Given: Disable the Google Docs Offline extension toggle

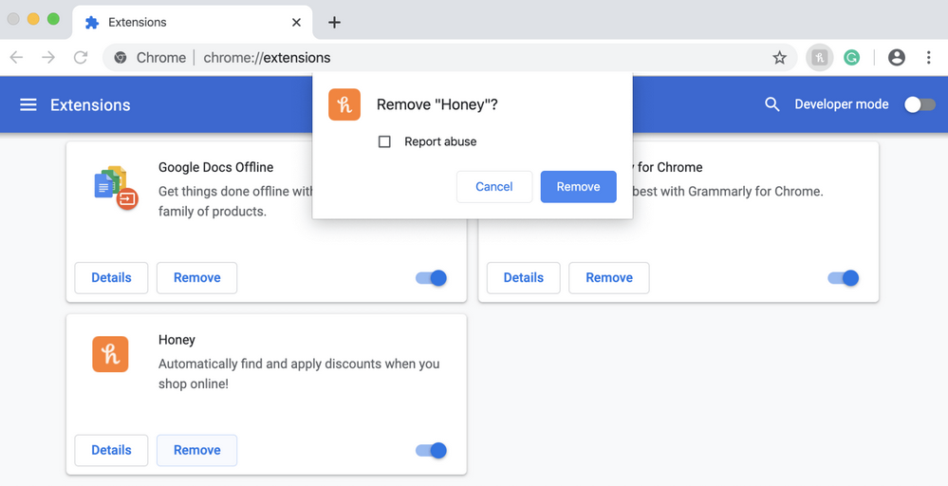Looking at the screenshot, I should tap(431, 278).
